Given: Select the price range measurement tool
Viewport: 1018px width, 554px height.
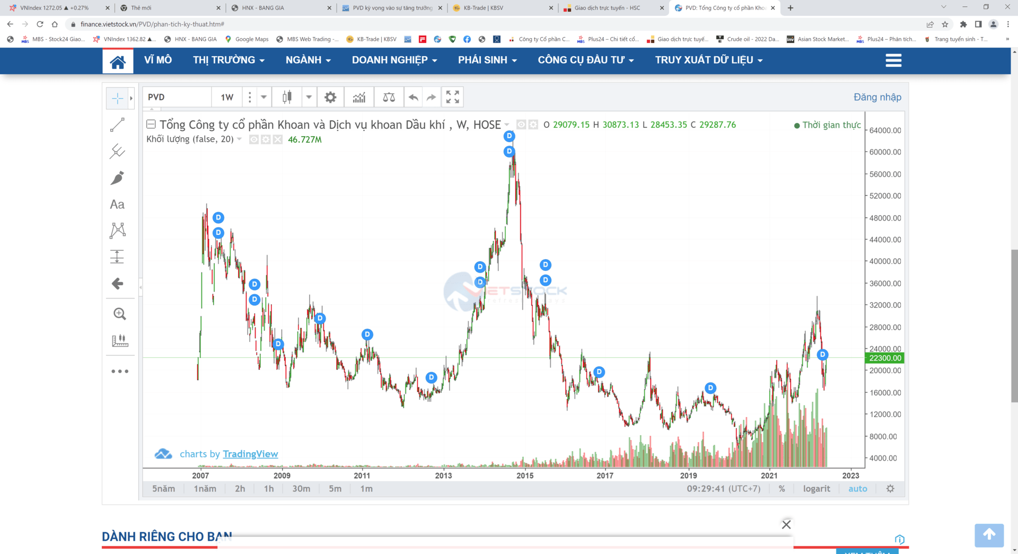Looking at the screenshot, I should pyautogui.click(x=117, y=257).
